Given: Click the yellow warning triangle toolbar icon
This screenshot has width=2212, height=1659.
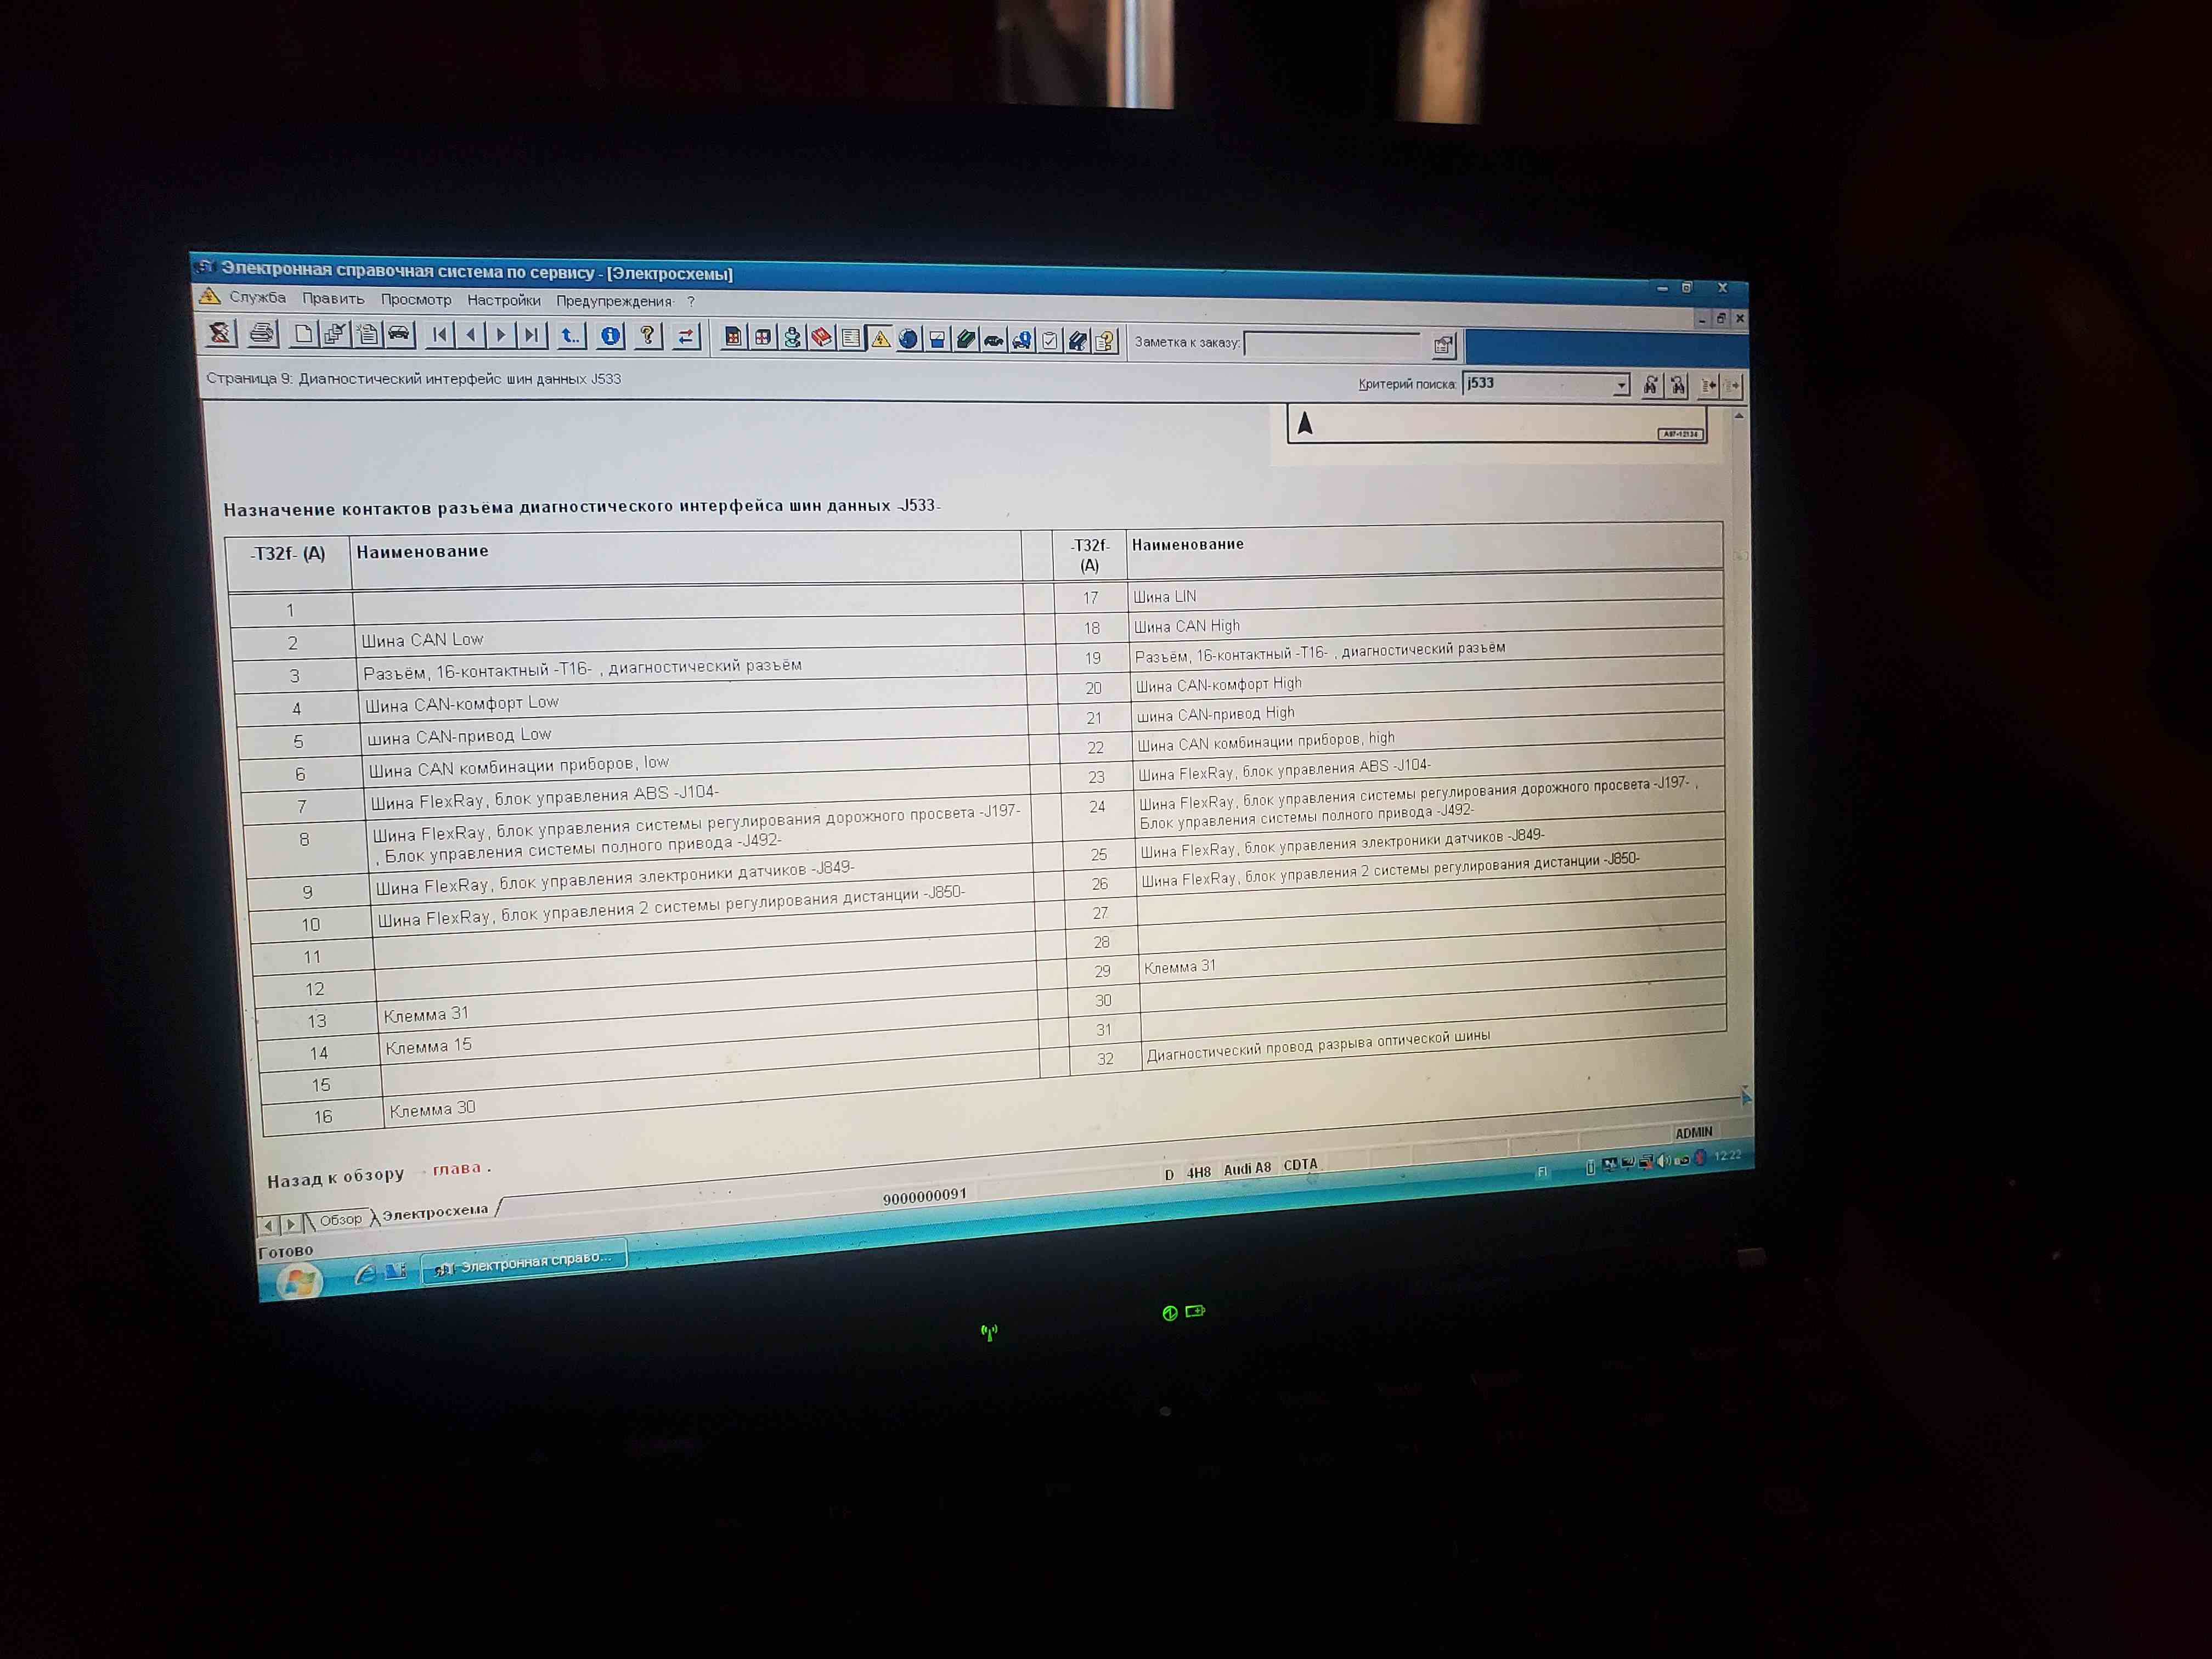Looking at the screenshot, I should 880,339.
